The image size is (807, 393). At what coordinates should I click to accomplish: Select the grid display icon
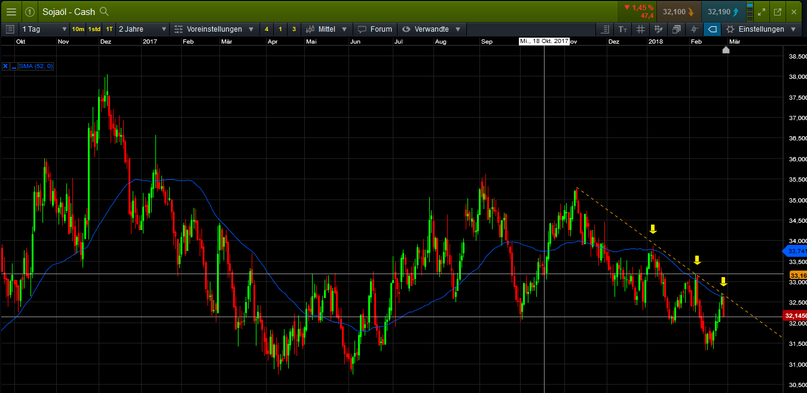point(640,29)
